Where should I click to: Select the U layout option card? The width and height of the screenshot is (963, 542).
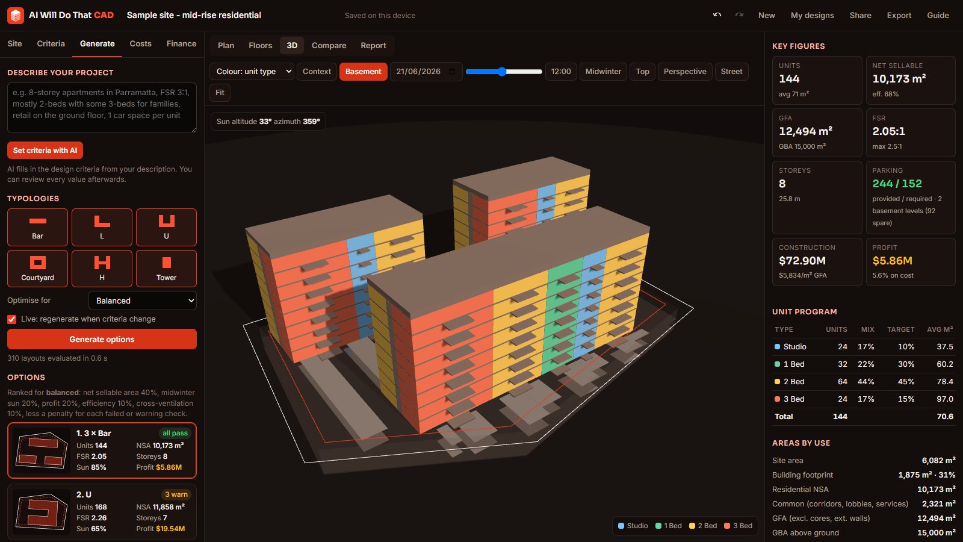click(x=102, y=512)
